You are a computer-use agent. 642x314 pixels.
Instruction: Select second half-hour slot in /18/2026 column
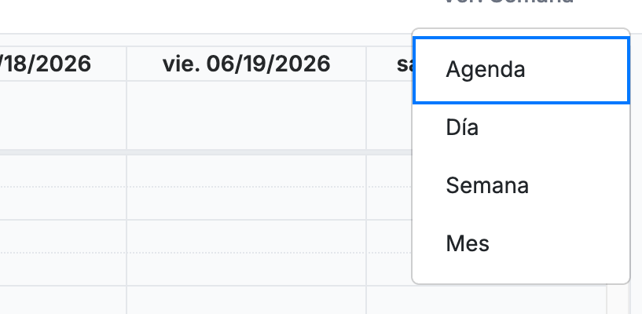63,203
